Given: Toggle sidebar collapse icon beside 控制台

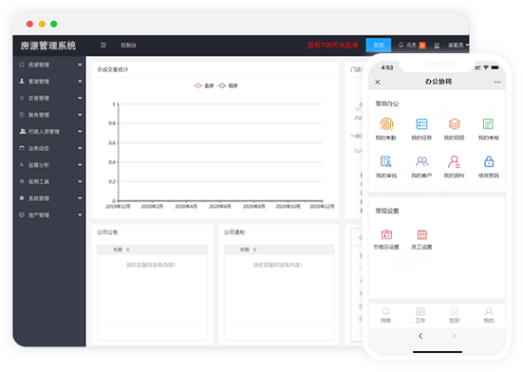Looking at the screenshot, I should pos(103,45).
